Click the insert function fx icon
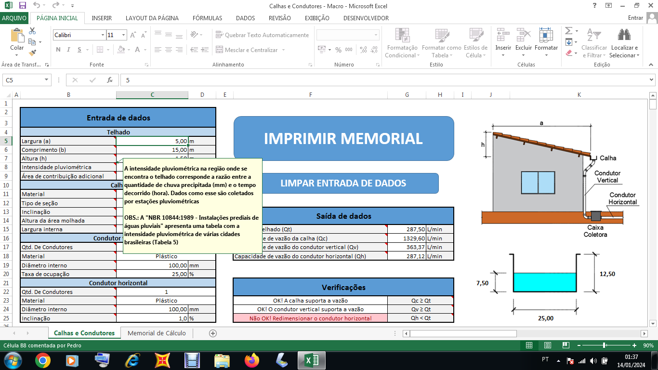 [110, 80]
